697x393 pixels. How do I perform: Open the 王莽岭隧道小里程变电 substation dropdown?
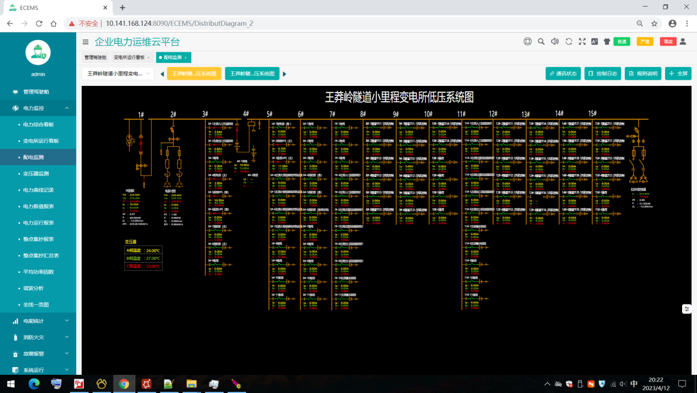118,74
